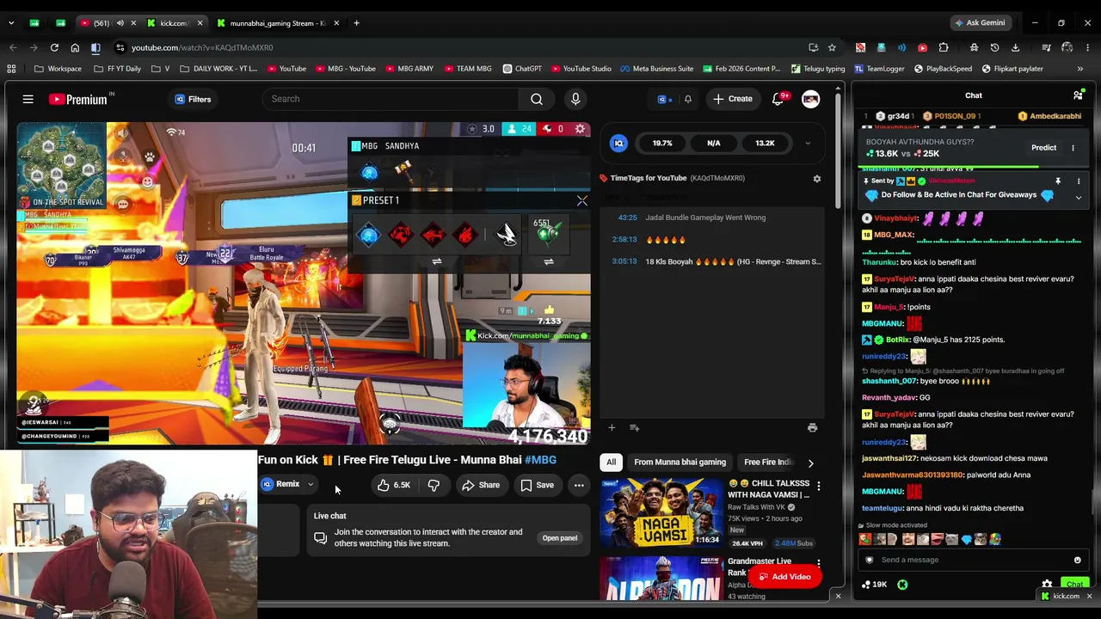Send message with green Chat button
The width and height of the screenshot is (1101, 619).
(1074, 585)
